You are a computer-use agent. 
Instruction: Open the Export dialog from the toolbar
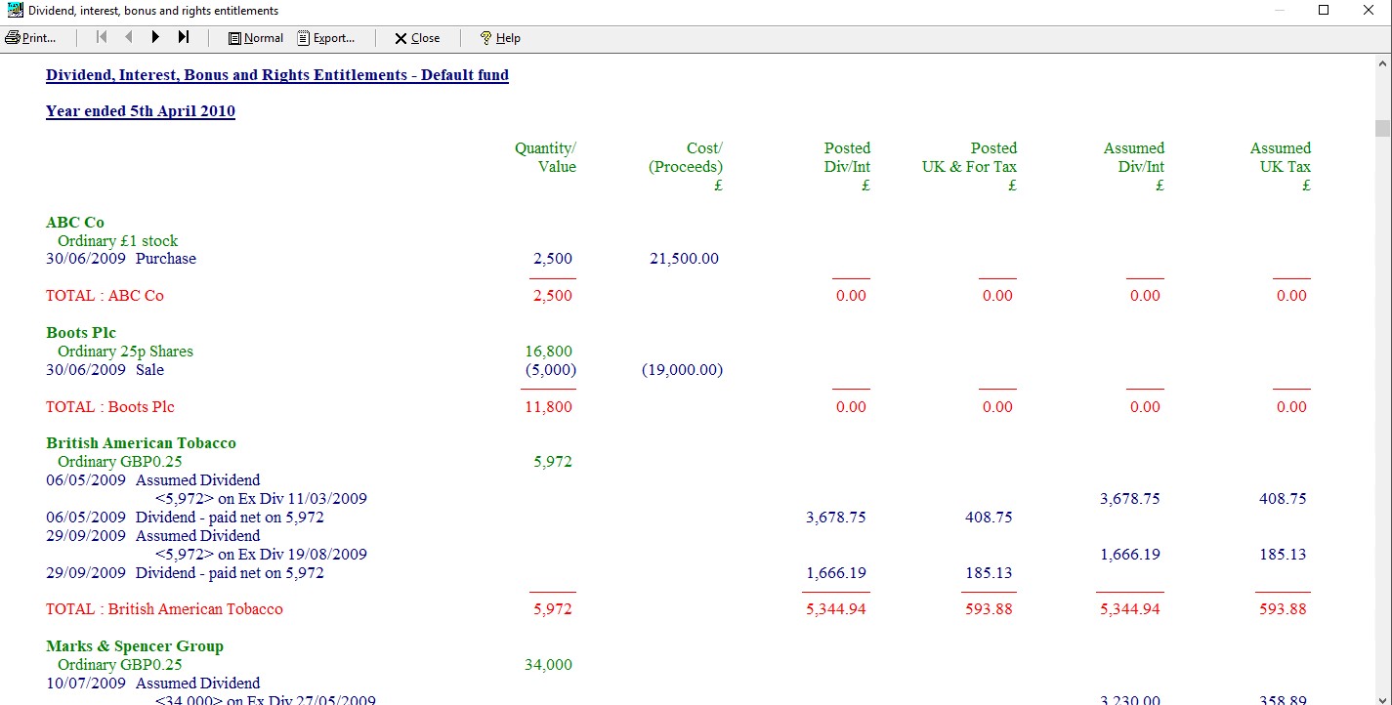(x=326, y=38)
